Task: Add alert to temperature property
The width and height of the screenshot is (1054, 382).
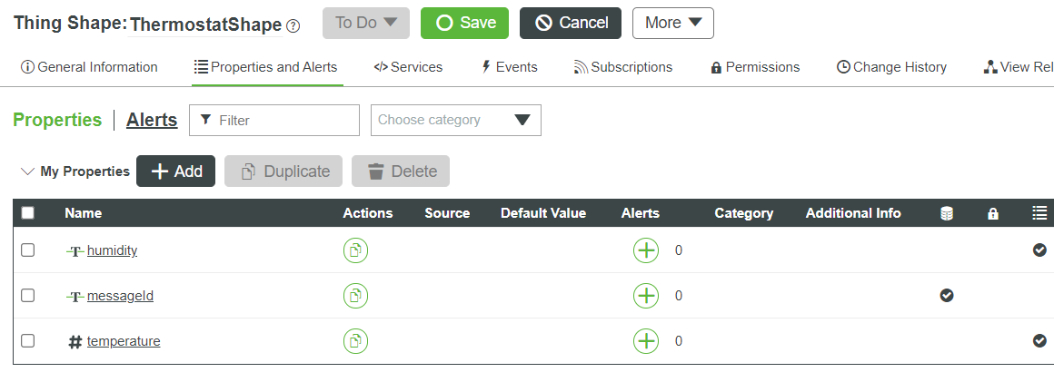Action: [645, 341]
